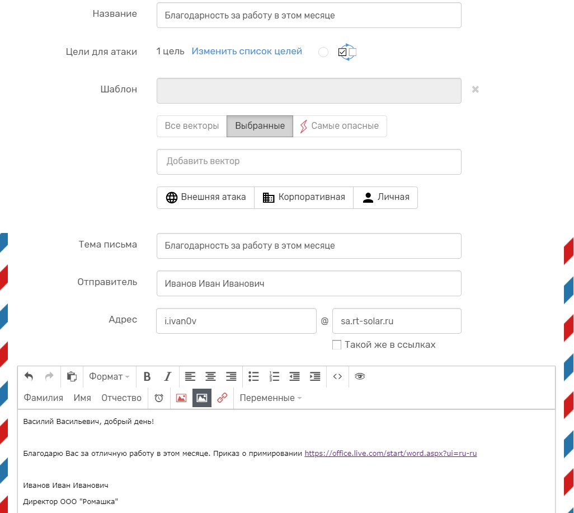The width and height of the screenshot is (574, 513).
Task: Click the red chain link icon
Action: point(222,398)
